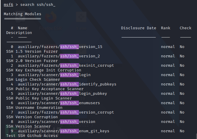Click description 'SSH Key Exchange Init Corruption'

[x=44, y=70]
